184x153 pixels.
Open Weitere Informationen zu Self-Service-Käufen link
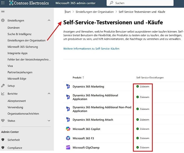[x=91, y=49]
